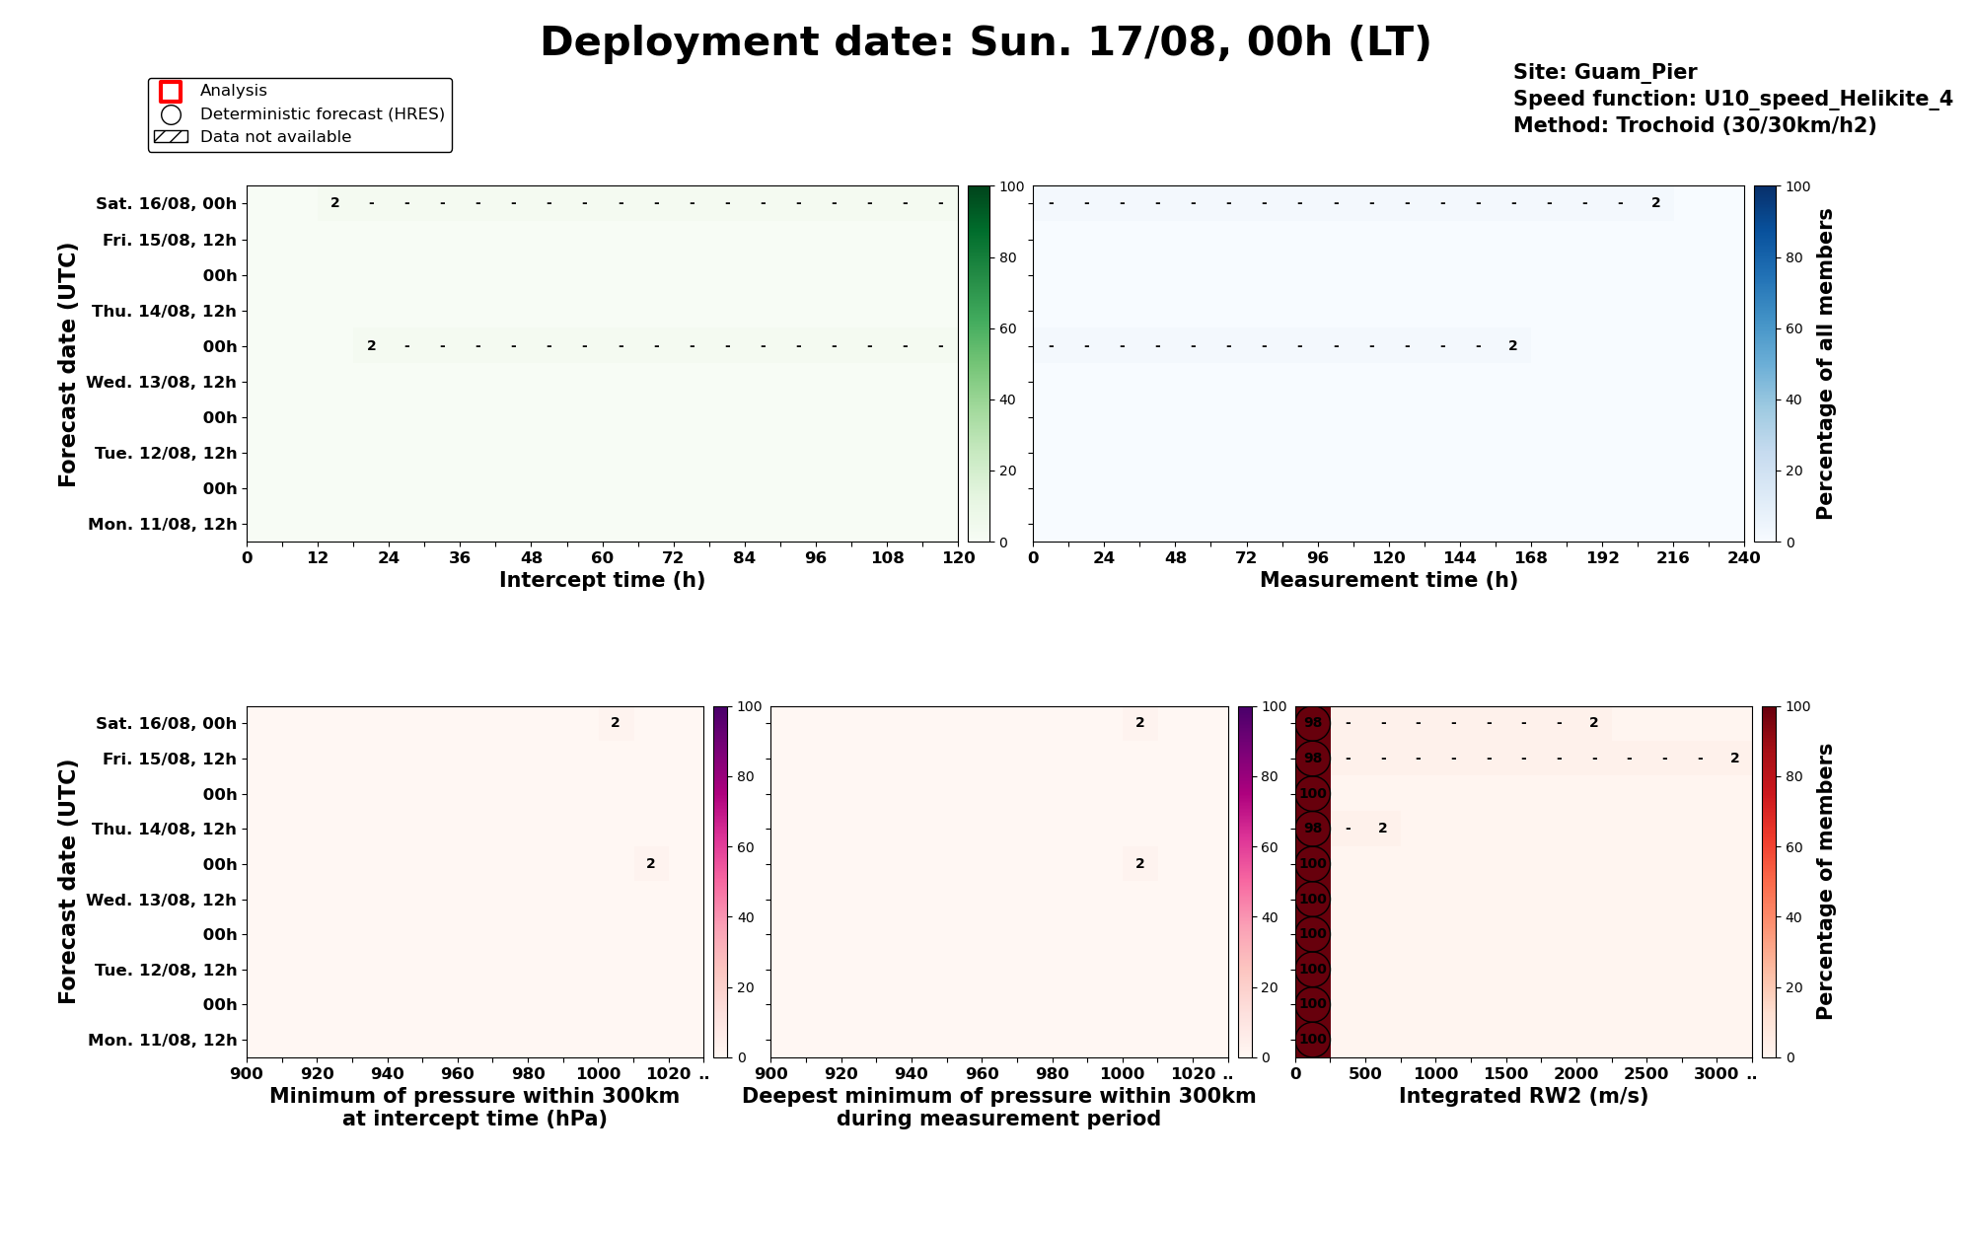This screenshot has width=1973, height=1233.
Task: Click value 2 in Sat. 16/08 deepest pressure plot
Action: pyautogui.click(x=1140, y=723)
